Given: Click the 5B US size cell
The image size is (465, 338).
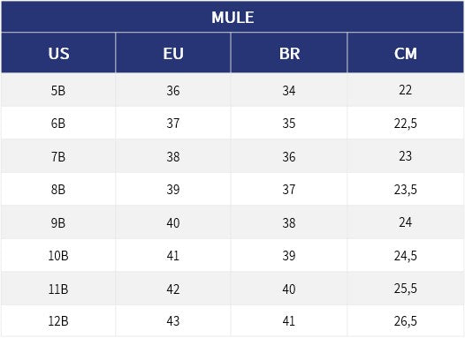Looking at the screenshot, I should [58, 91].
